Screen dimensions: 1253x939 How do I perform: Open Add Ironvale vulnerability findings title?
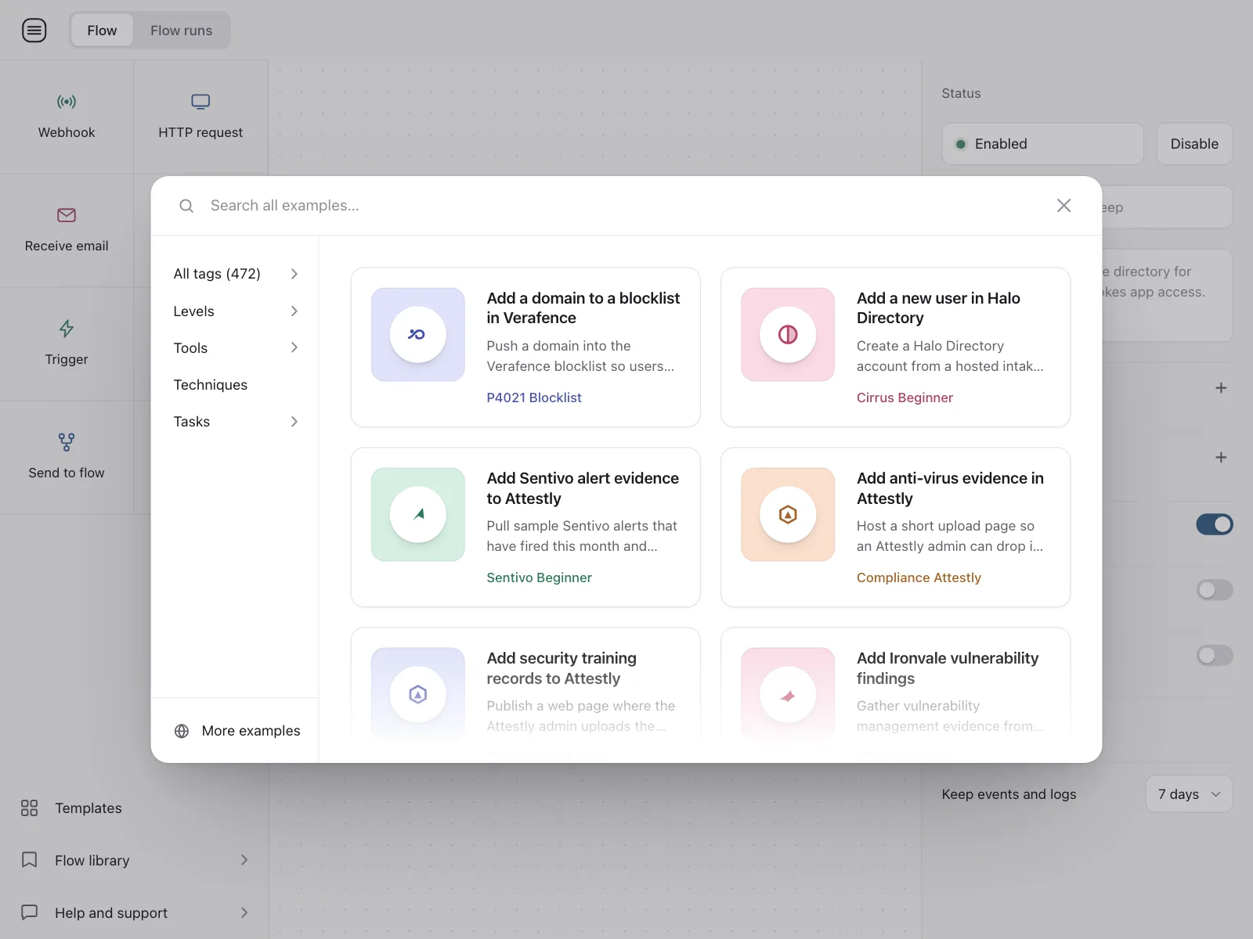[948, 668]
